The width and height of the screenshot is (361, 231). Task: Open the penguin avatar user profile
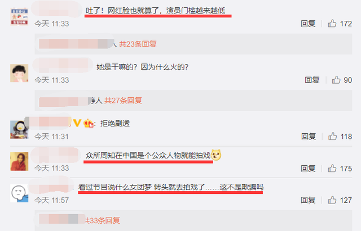point(19,130)
